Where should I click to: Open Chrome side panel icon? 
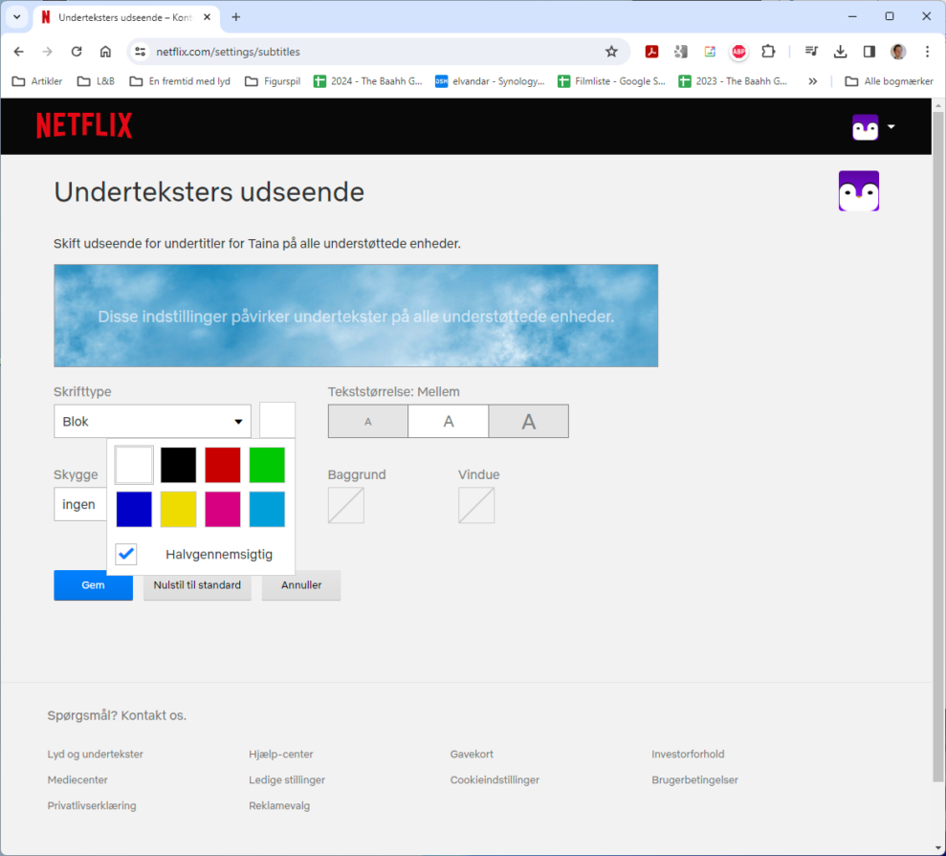[869, 52]
